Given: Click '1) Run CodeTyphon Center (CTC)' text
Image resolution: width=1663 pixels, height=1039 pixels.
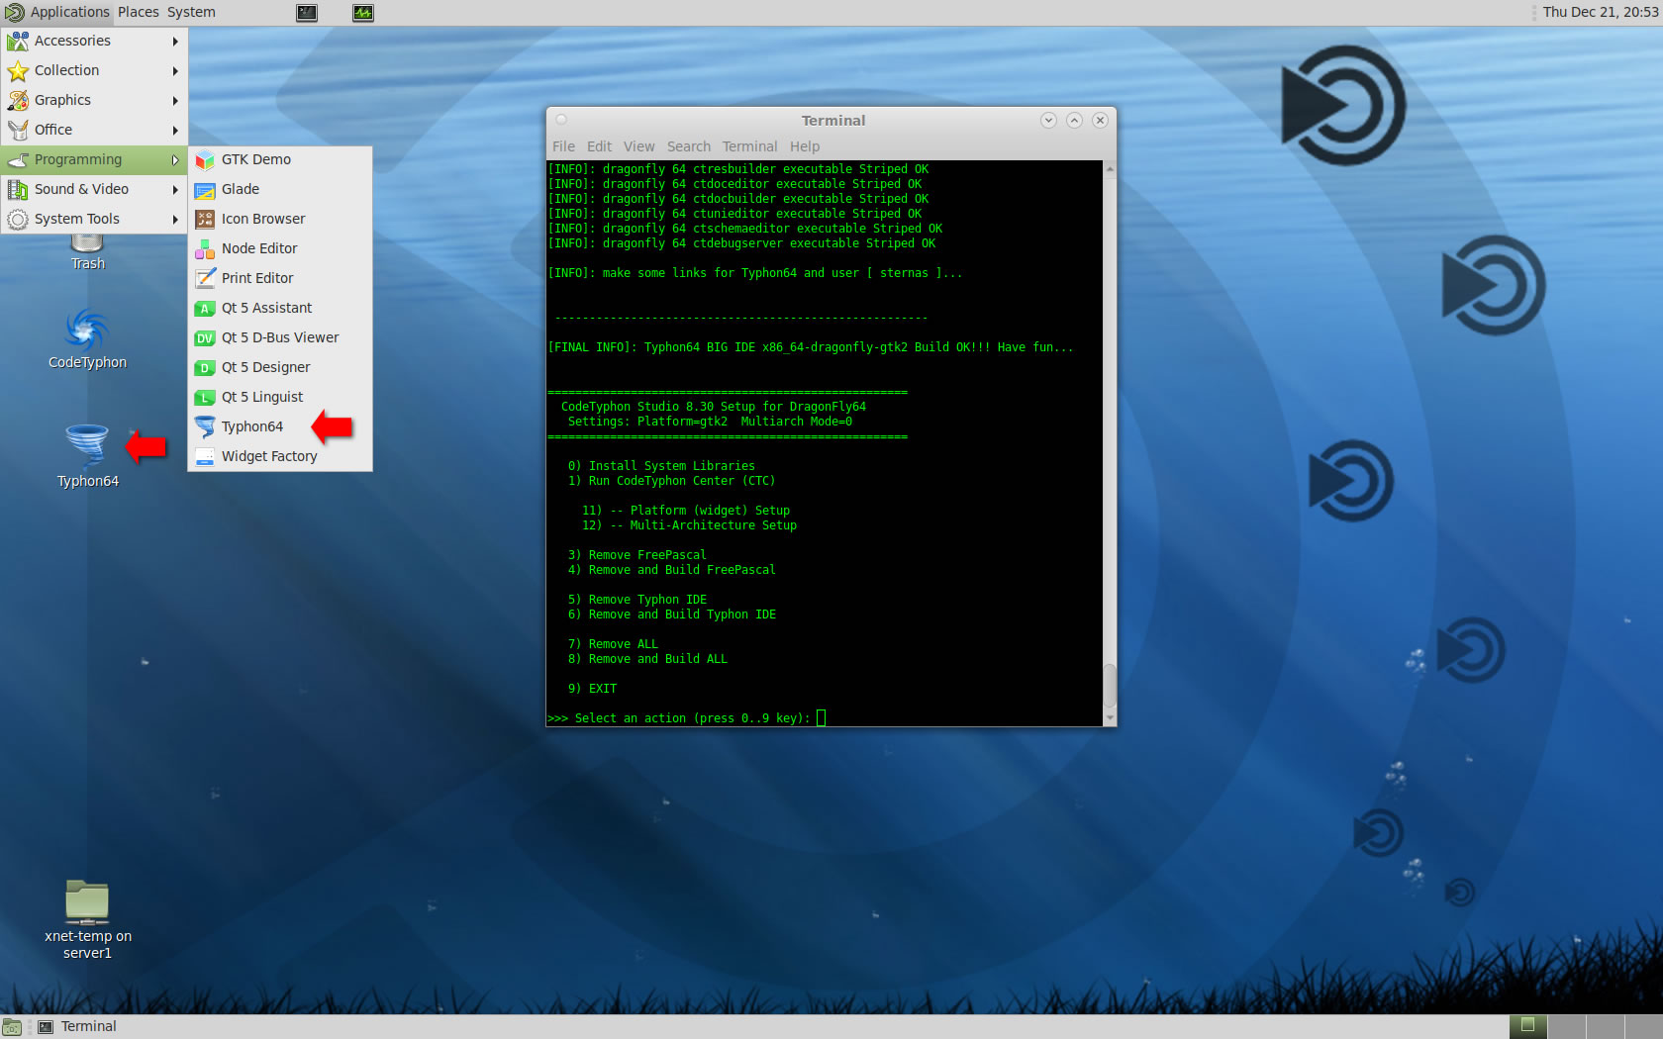Looking at the screenshot, I should click(671, 481).
